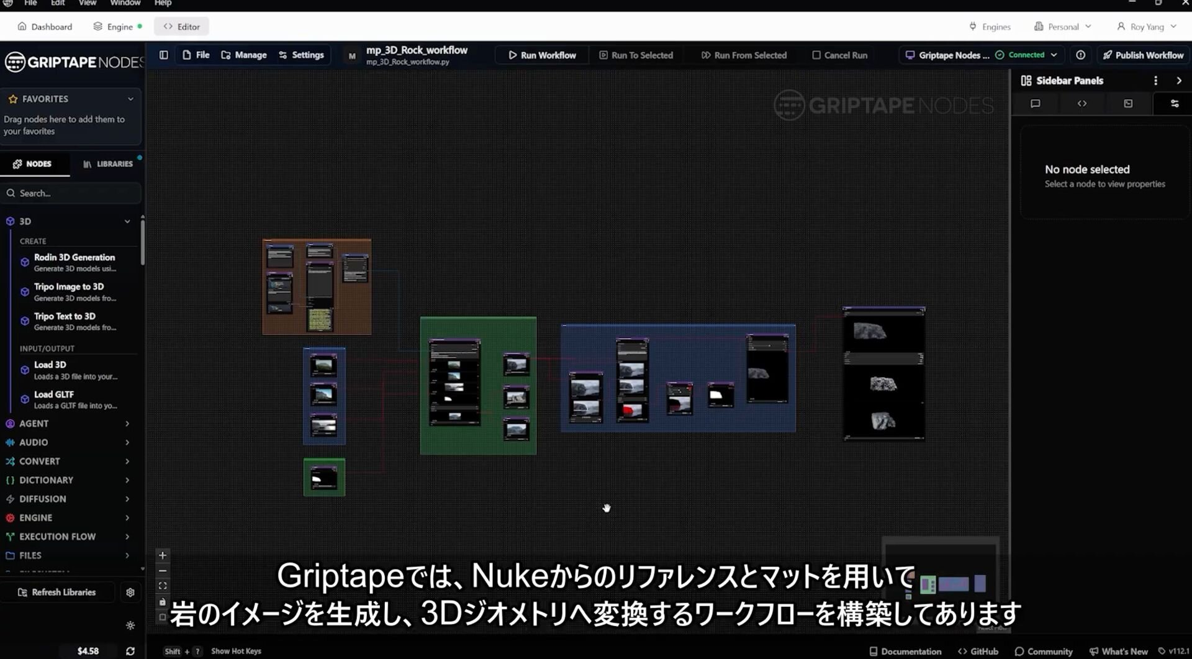Open the Help menu in title bar
Screen dimensions: 1192x659
[x=163, y=3]
